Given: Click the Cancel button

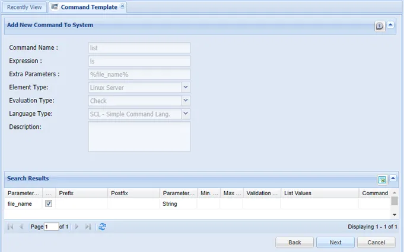Looking at the screenshot, I should pyautogui.click(x=376, y=243).
